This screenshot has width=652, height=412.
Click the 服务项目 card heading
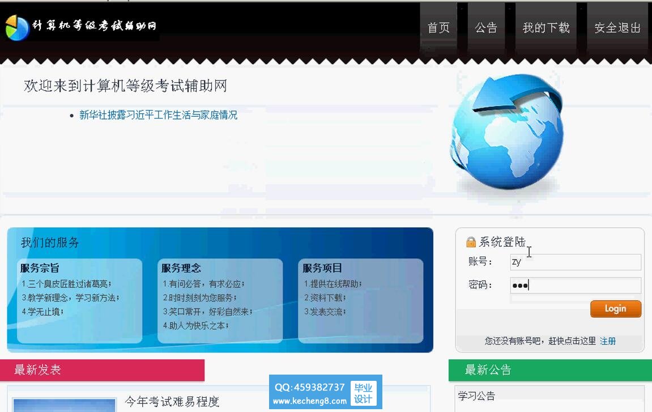click(322, 268)
